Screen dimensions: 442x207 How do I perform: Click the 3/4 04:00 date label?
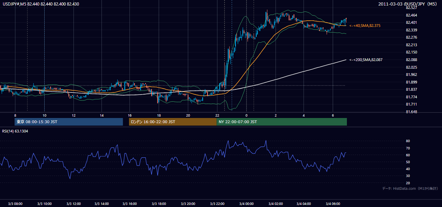click(304, 204)
